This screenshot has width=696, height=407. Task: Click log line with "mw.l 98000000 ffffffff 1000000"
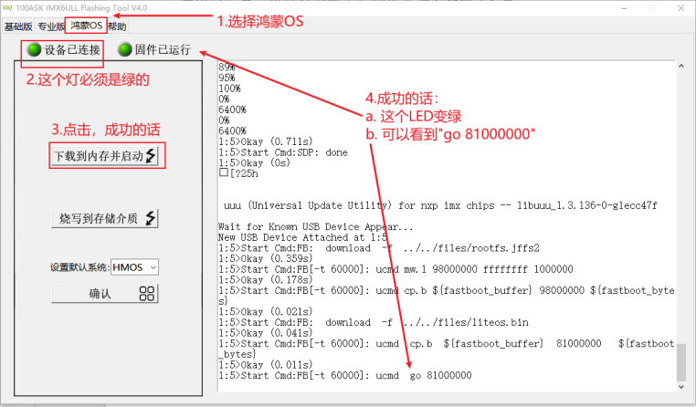[395, 269]
